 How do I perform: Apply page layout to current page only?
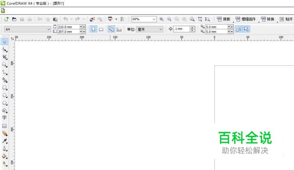[x=119, y=29]
